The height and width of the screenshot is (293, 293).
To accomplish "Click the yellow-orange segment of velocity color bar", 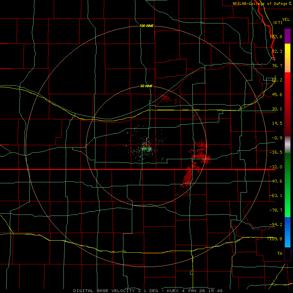I will click(x=287, y=58).
